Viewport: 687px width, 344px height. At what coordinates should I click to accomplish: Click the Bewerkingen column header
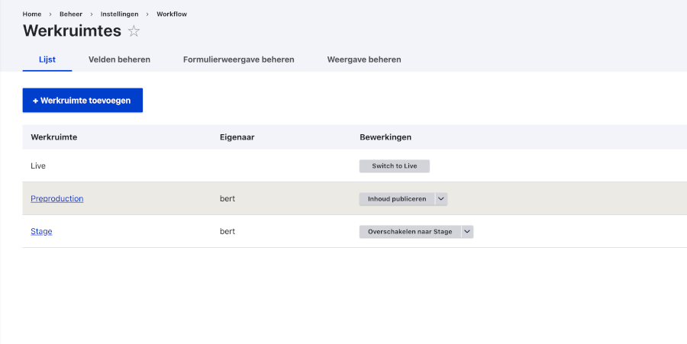pos(385,137)
